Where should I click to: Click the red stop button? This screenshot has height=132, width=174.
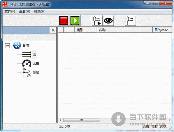64,21
